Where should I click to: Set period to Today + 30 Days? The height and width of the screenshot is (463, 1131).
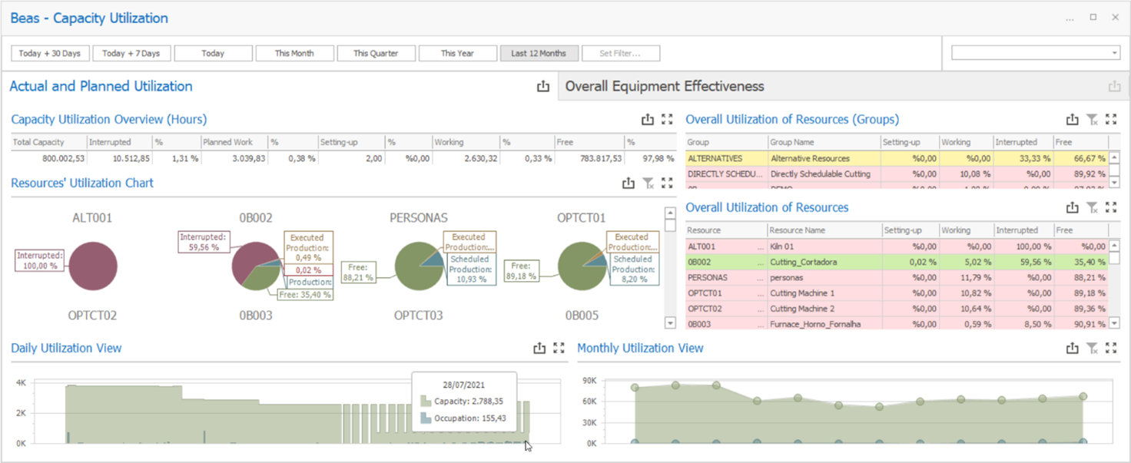50,54
